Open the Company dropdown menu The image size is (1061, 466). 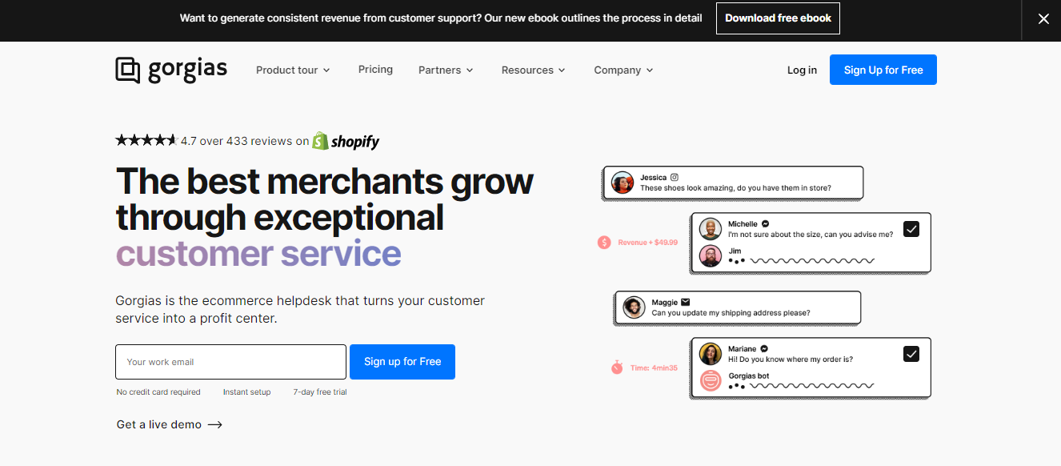point(623,70)
